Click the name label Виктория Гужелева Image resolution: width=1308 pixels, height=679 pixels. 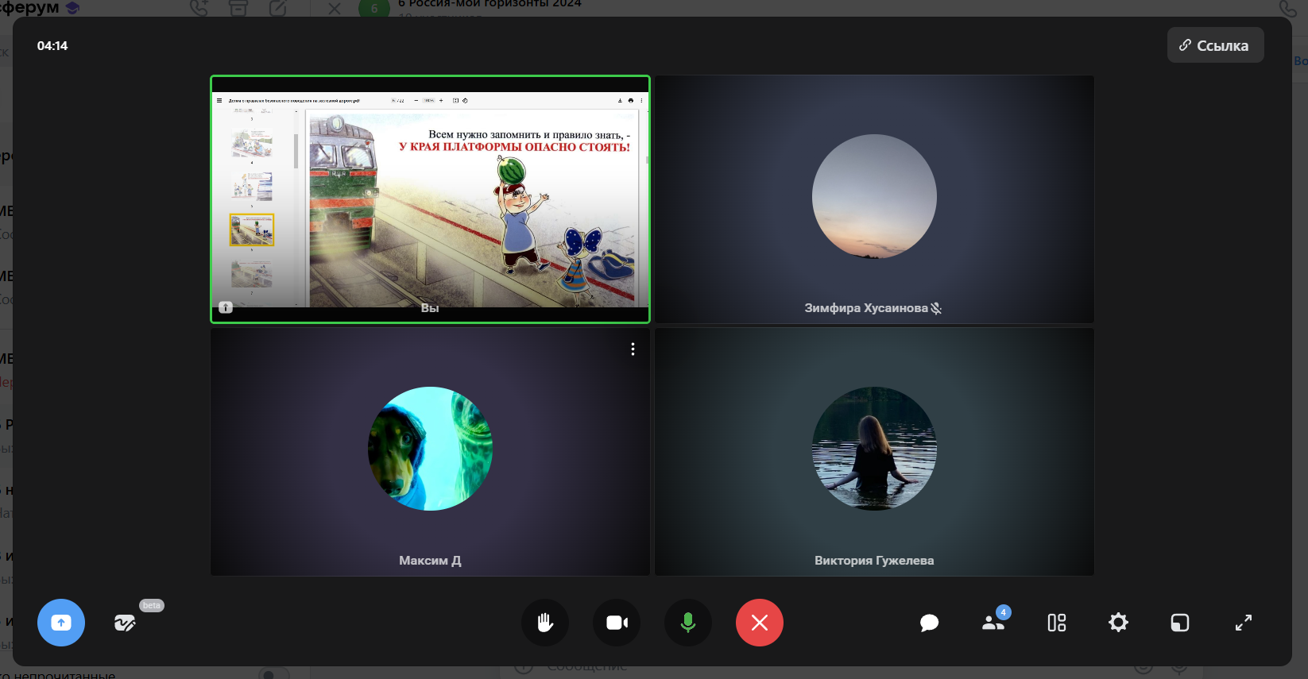(874, 561)
